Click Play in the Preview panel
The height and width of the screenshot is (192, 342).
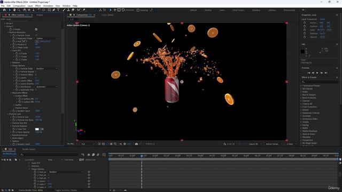tap(317, 73)
